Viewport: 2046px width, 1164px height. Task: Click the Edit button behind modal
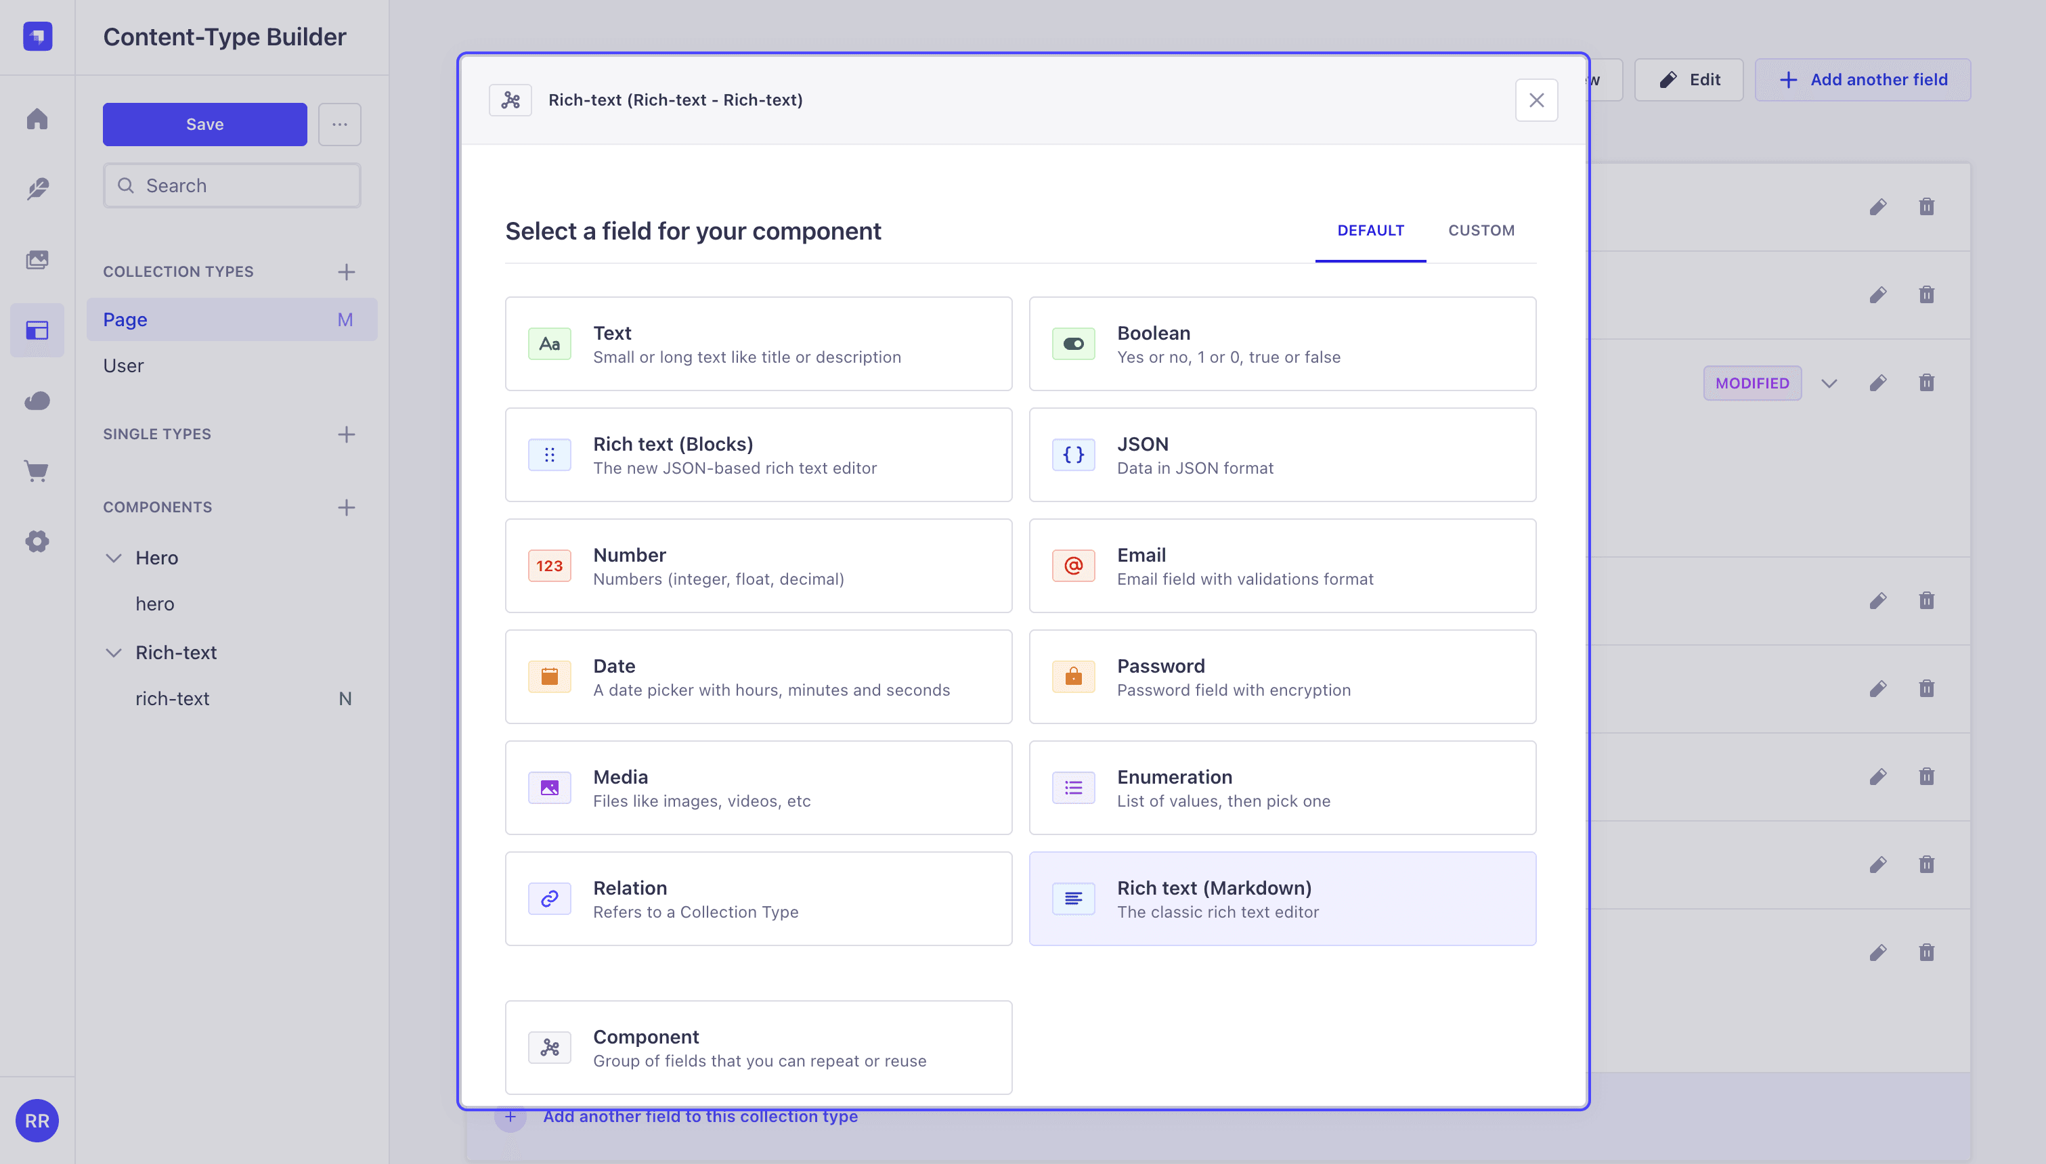[1689, 80]
